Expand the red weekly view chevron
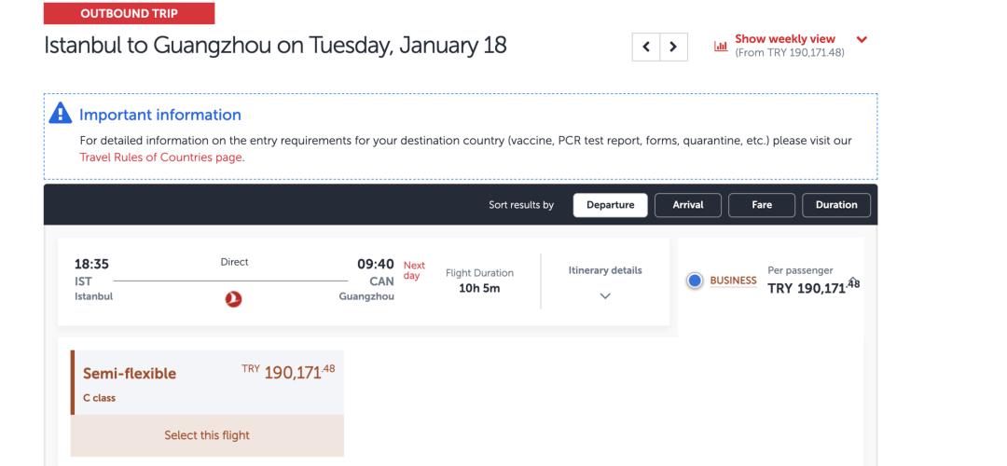The height and width of the screenshot is (466, 1007). click(861, 39)
